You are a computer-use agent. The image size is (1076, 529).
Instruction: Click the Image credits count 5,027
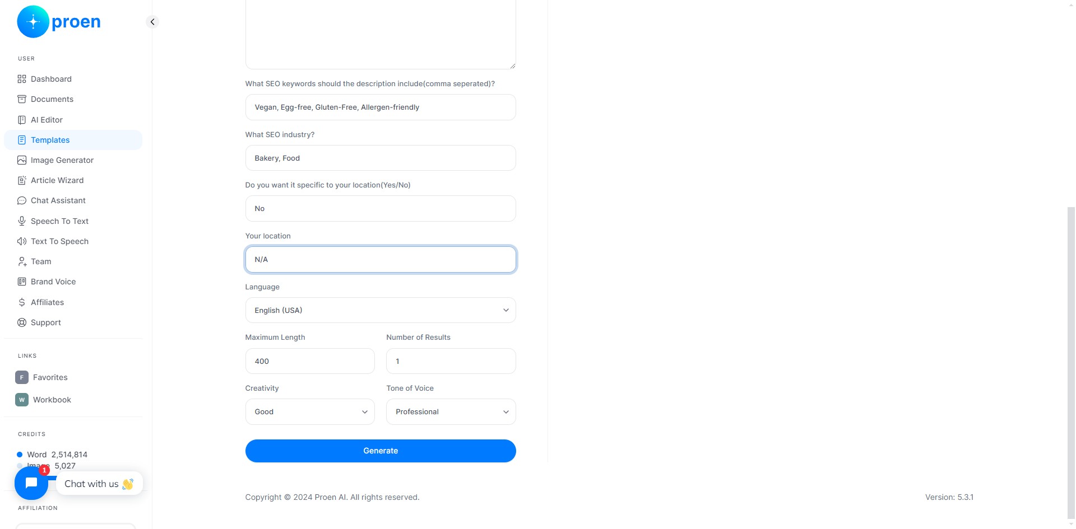coord(65,466)
